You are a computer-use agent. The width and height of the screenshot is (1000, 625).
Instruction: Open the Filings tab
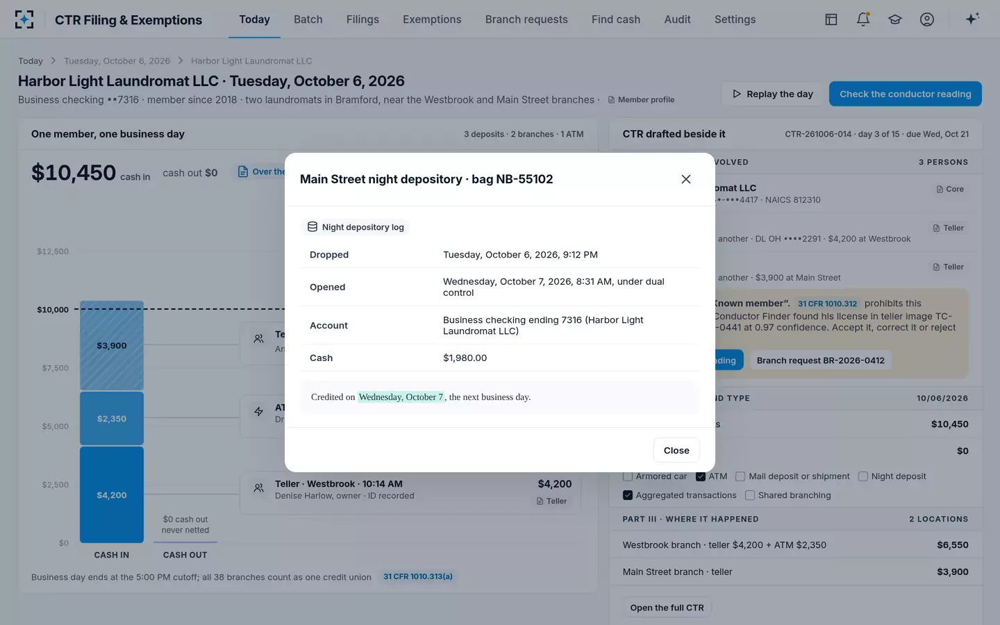[362, 19]
